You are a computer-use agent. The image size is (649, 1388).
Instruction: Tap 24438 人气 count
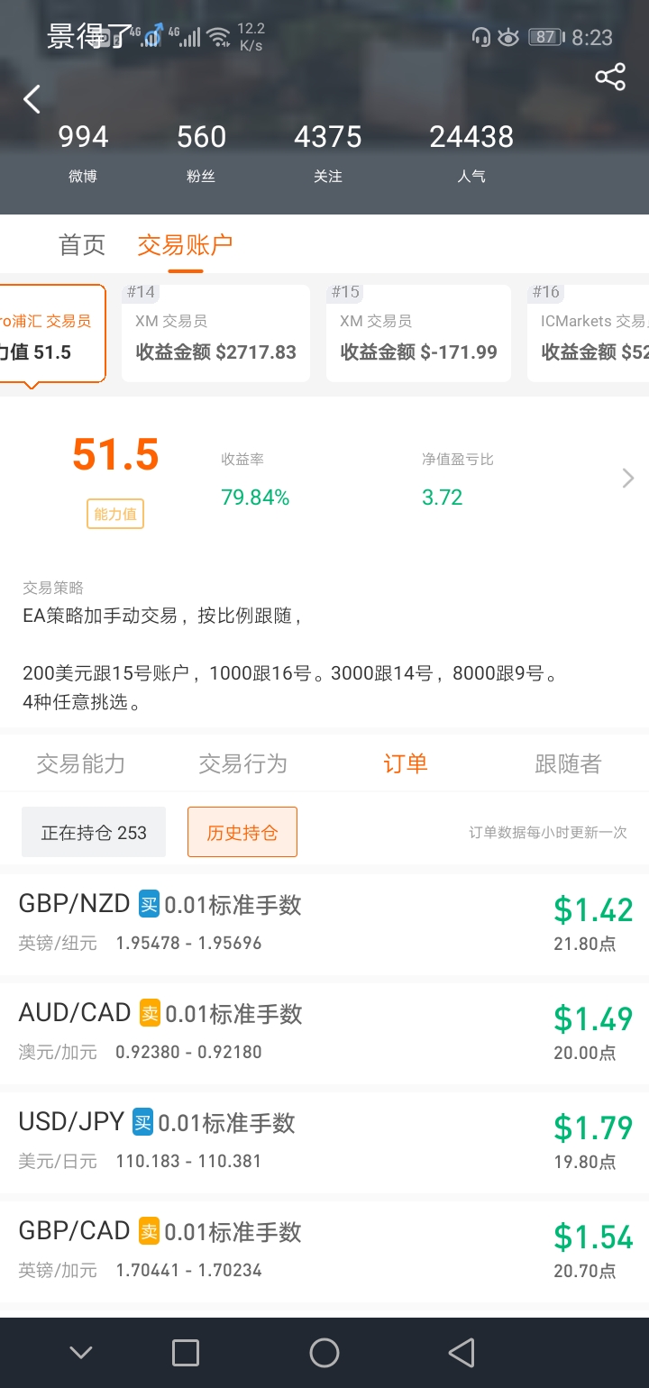pos(471,153)
